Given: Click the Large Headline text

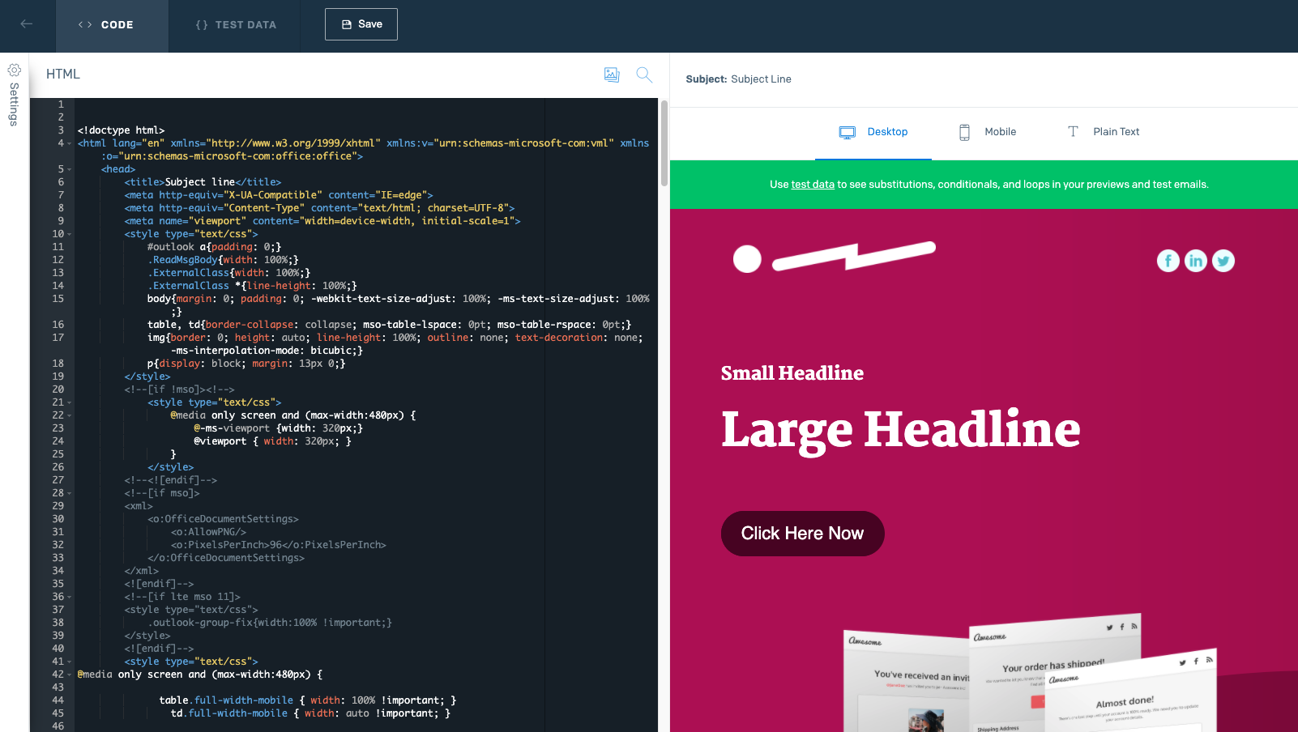Looking at the screenshot, I should point(901,429).
